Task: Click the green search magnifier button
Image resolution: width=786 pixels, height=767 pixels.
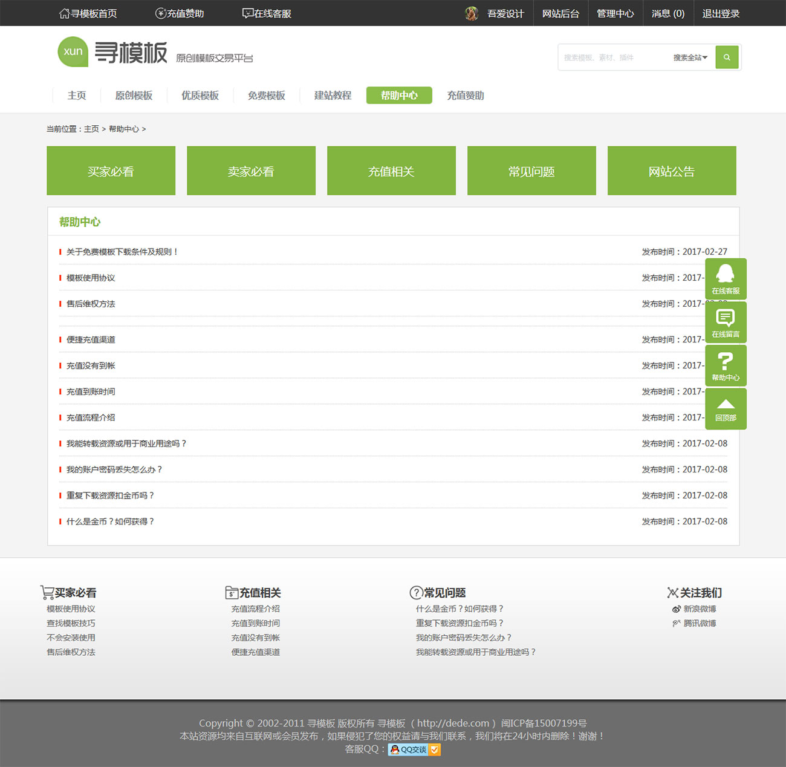Action: (727, 57)
